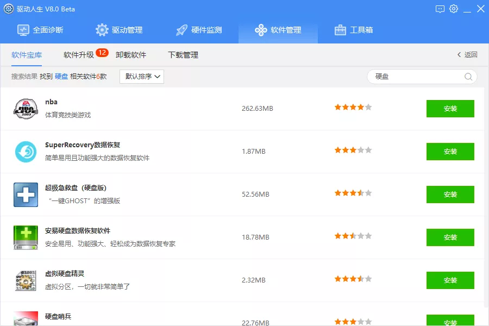489x326 pixels.
Task: Open the 全面诊断 tab
Action: pos(40,30)
